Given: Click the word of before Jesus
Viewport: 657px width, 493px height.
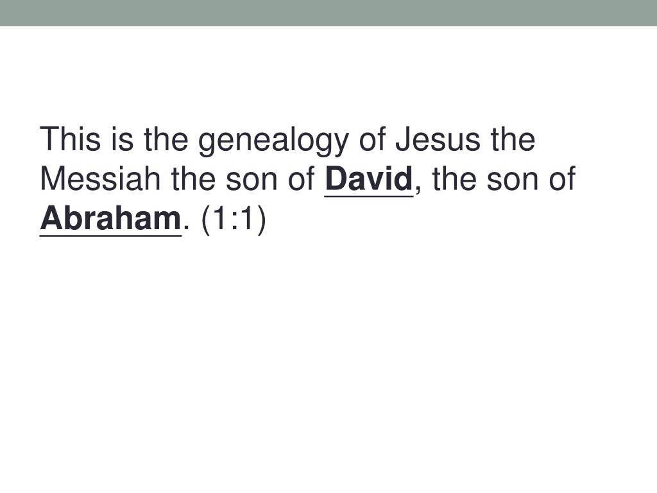Looking at the screenshot, I should click(373, 139).
